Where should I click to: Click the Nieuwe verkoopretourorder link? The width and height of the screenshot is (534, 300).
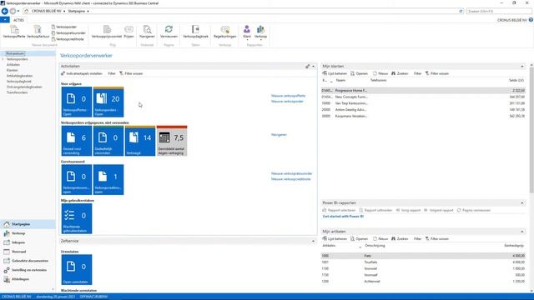pyautogui.click(x=291, y=174)
